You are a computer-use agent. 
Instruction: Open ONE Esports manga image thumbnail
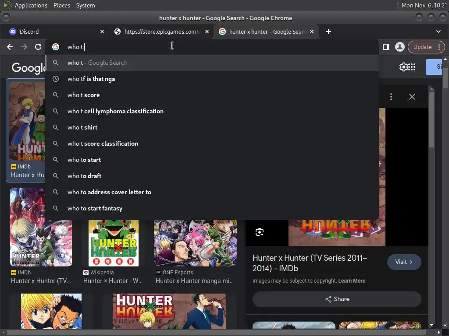[195, 243]
